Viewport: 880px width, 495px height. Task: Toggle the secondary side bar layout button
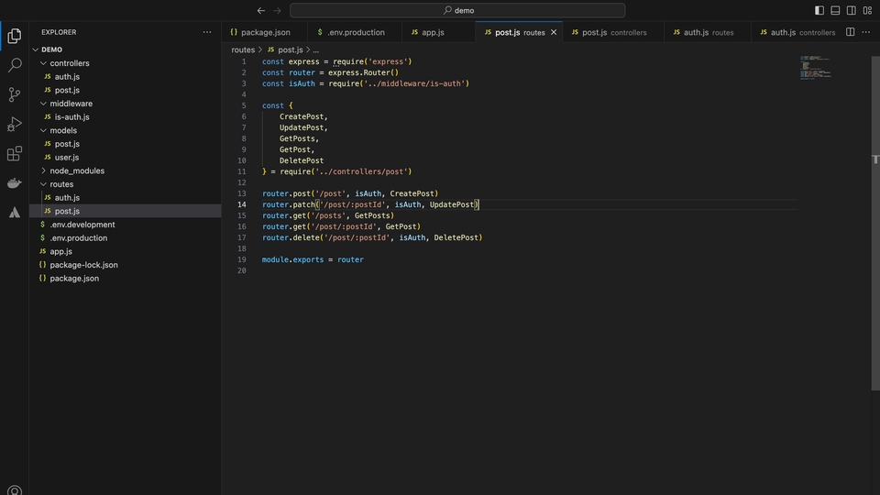pyautogui.click(x=852, y=11)
